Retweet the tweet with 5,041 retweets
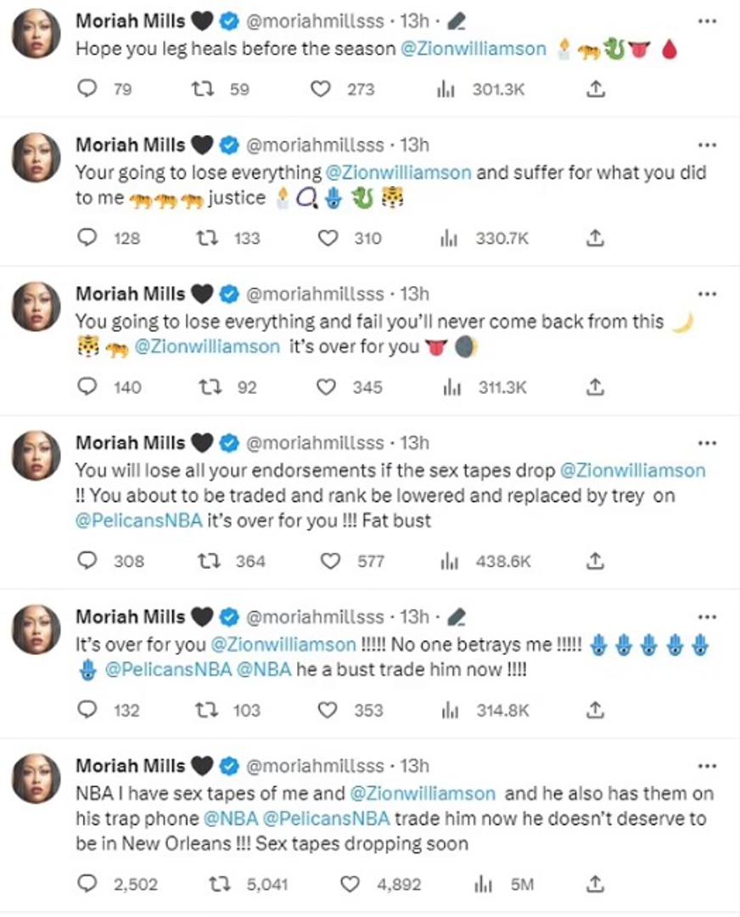 220,884
